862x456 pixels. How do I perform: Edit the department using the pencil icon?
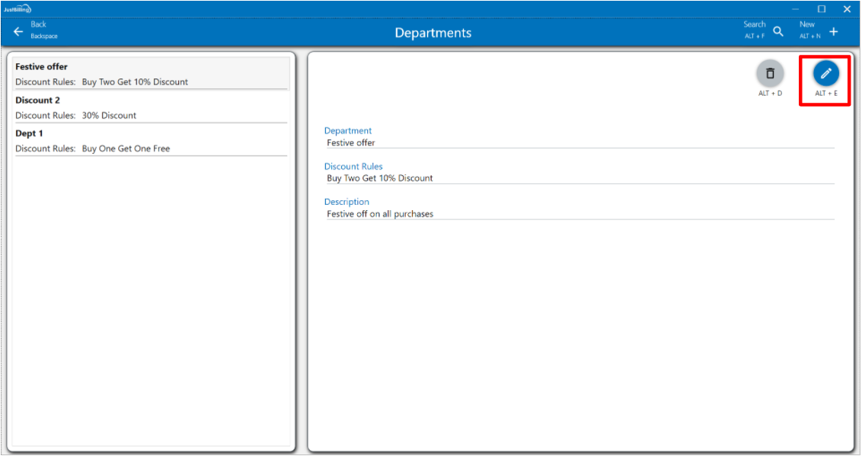(826, 73)
